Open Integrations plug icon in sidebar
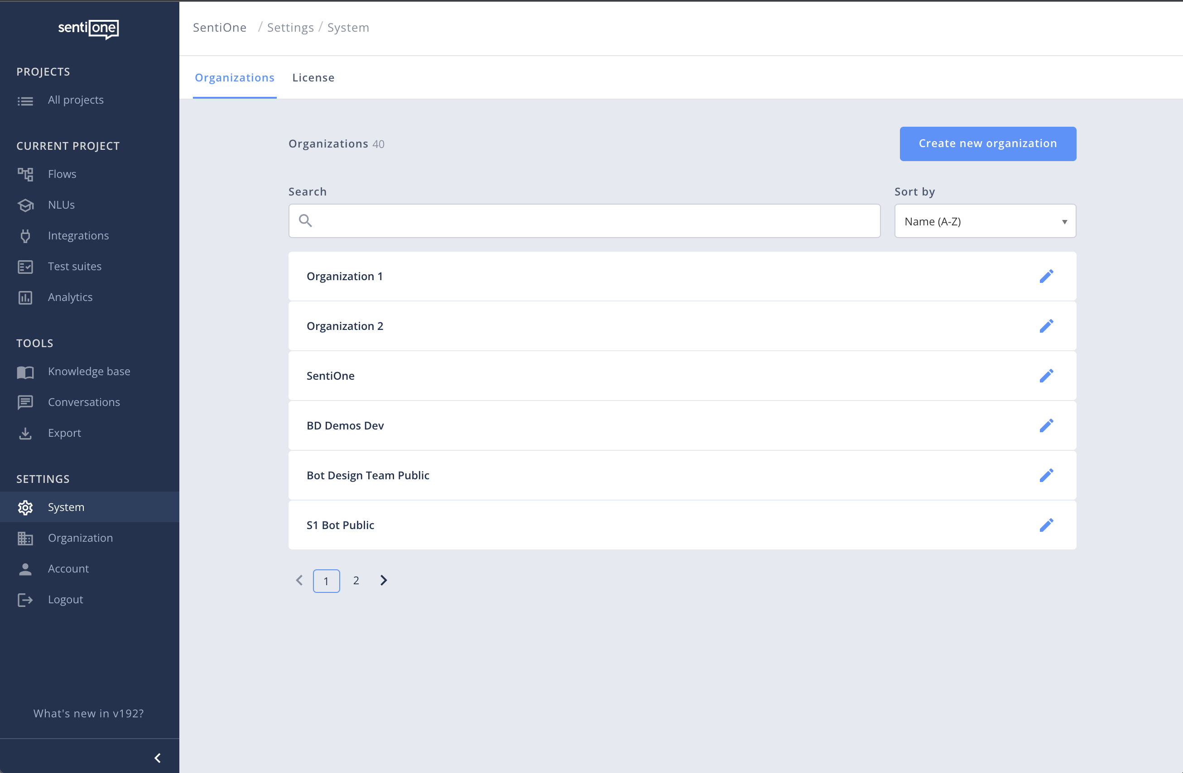The height and width of the screenshot is (773, 1183). (x=25, y=236)
